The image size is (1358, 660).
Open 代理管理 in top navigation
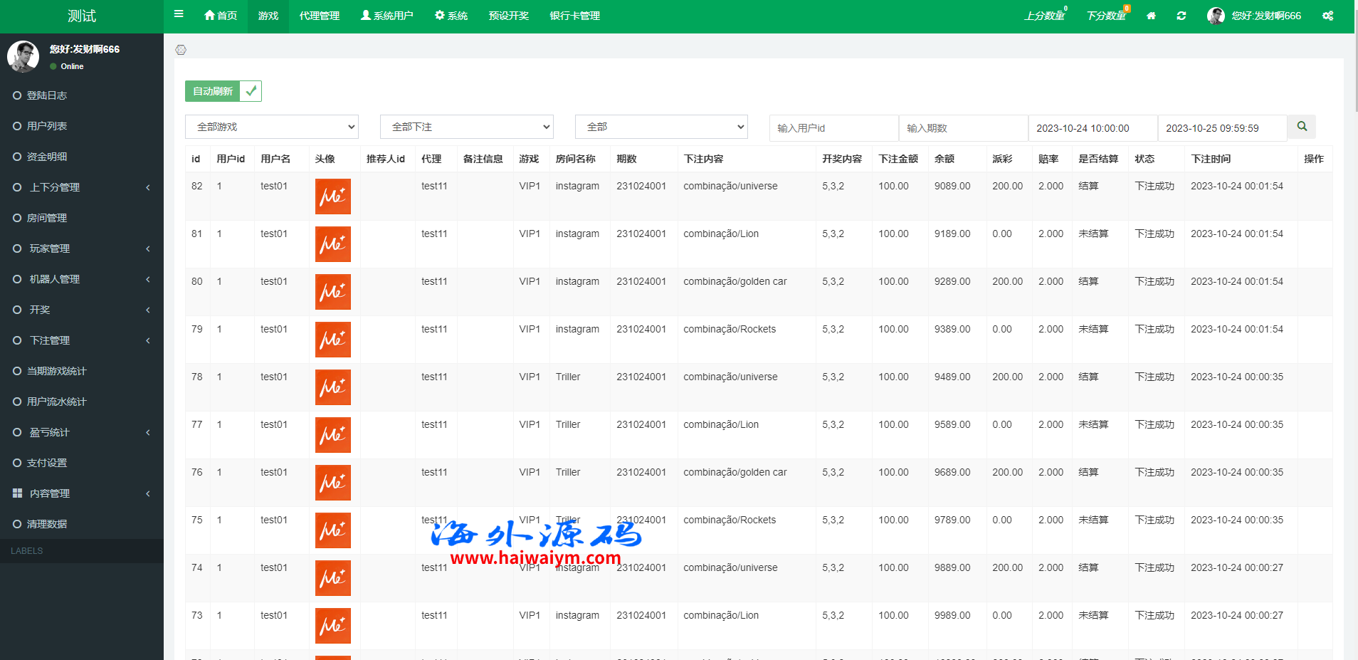(x=319, y=16)
